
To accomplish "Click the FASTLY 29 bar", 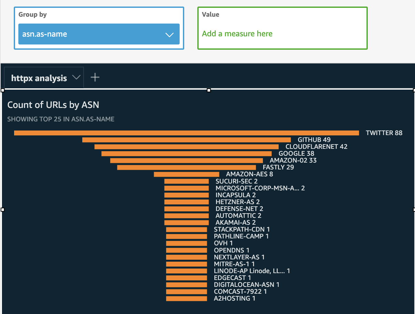I will [187, 167].
